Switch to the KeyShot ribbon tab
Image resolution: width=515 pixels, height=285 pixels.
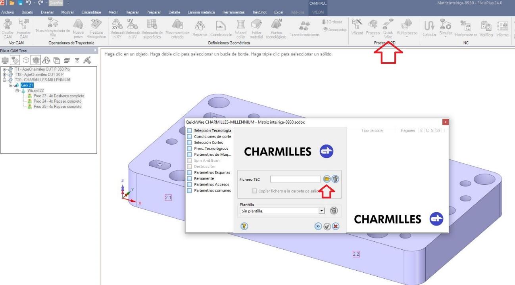[260, 12]
